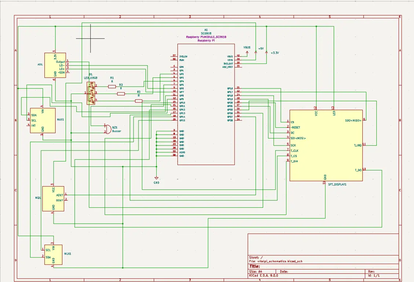Click the 'GP15' pin label
Viewport: 414px width, 282px height.
[182, 120]
